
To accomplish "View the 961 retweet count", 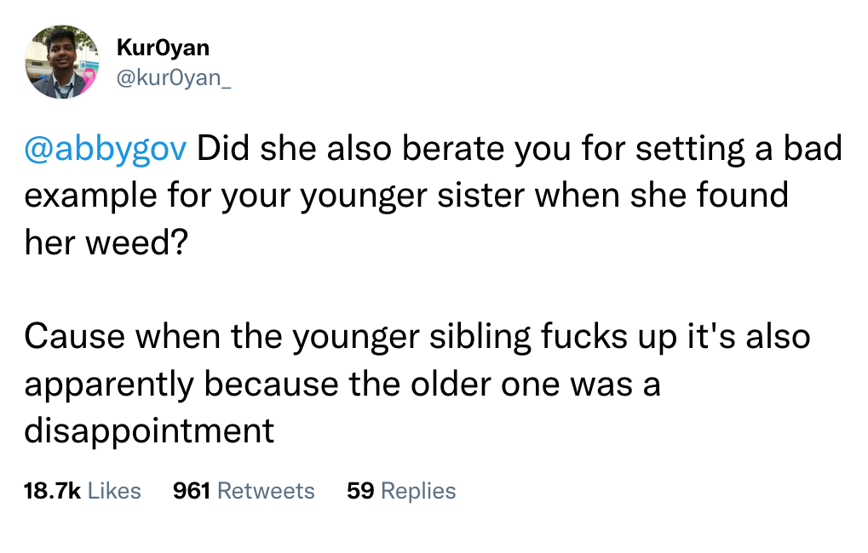I will click(x=192, y=491).
